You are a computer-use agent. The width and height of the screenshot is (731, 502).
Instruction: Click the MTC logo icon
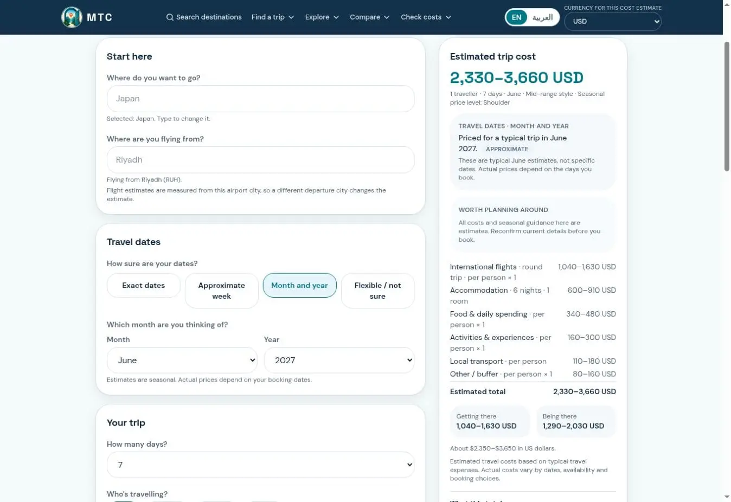point(72,17)
